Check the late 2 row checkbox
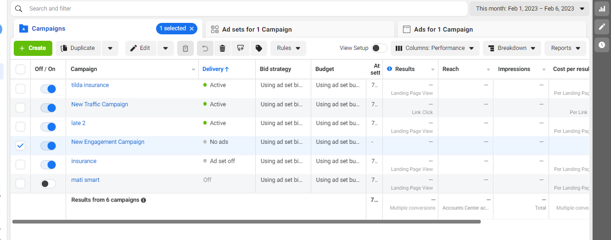This screenshot has width=611, height=240. (x=21, y=127)
